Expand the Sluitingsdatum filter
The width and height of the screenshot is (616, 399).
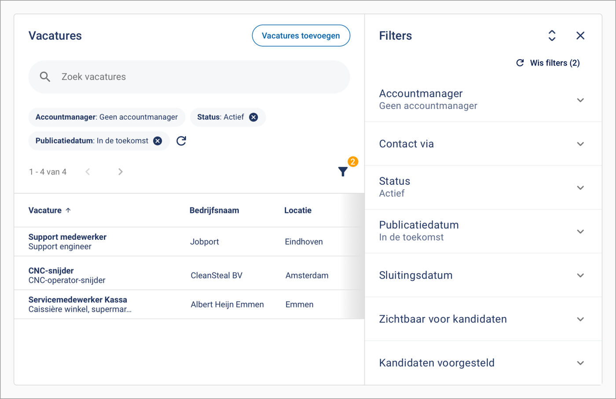click(580, 275)
